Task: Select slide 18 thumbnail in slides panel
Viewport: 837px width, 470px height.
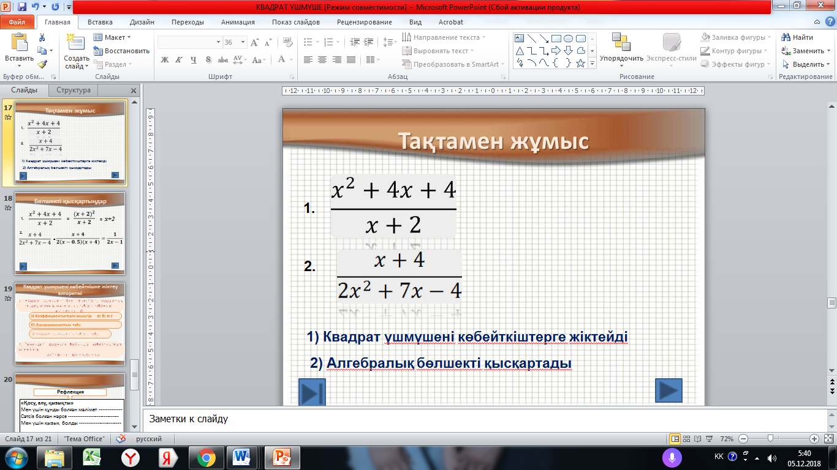Action: pos(70,234)
